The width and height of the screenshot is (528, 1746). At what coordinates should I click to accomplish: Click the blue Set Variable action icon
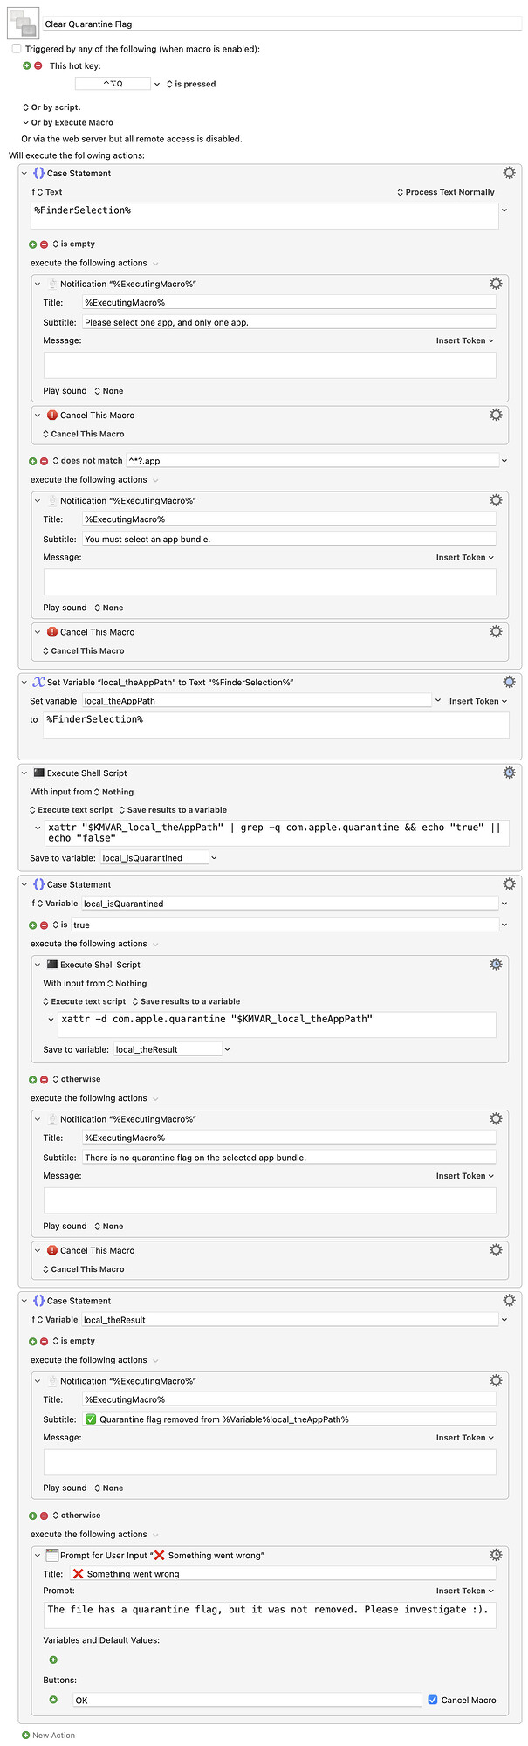click(x=38, y=682)
